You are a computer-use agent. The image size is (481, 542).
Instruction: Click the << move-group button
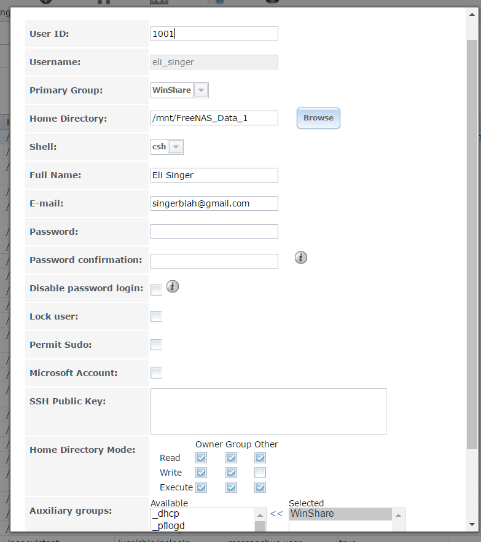pyautogui.click(x=276, y=514)
